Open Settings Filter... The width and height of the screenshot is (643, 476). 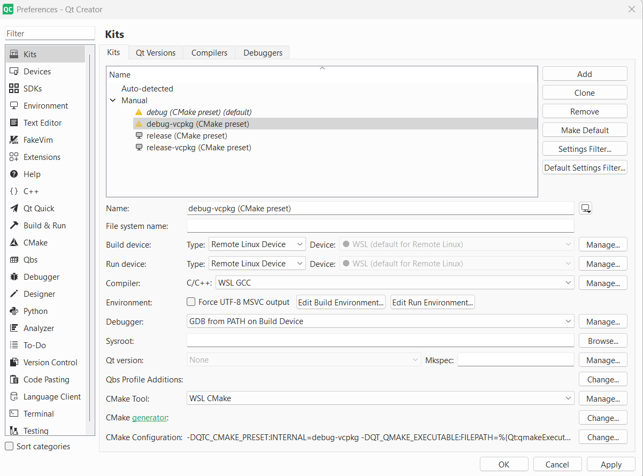pos(585,149)
